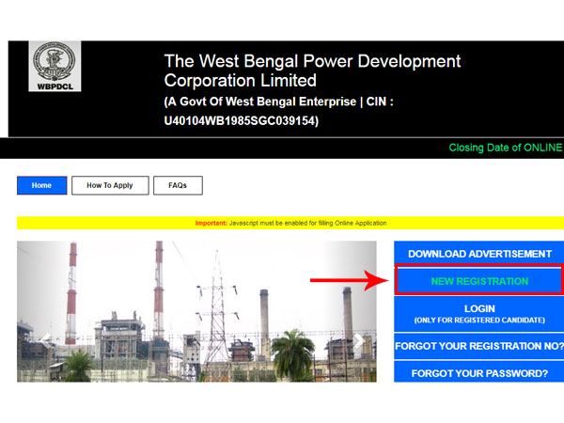The image size is (564, 423).
Task: Click the WBPDCL logo
Action: 55,66
